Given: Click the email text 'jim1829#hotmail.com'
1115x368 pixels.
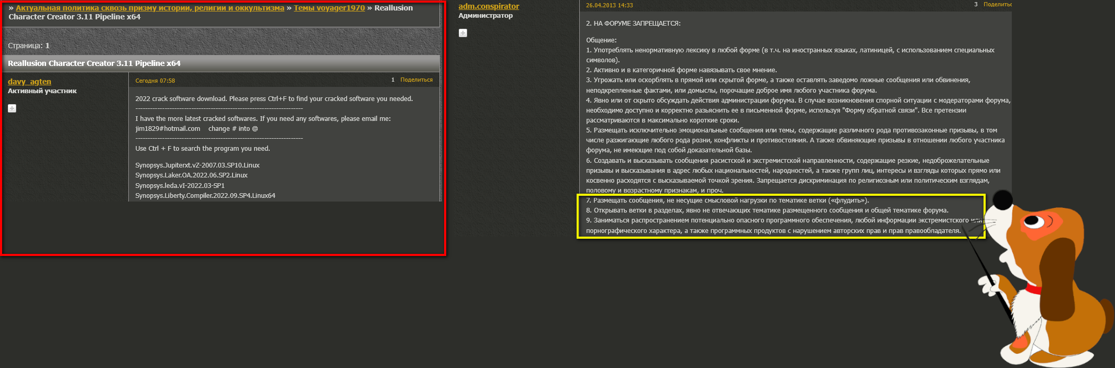Looking at the screenshot, I should (x=168, y=129).
